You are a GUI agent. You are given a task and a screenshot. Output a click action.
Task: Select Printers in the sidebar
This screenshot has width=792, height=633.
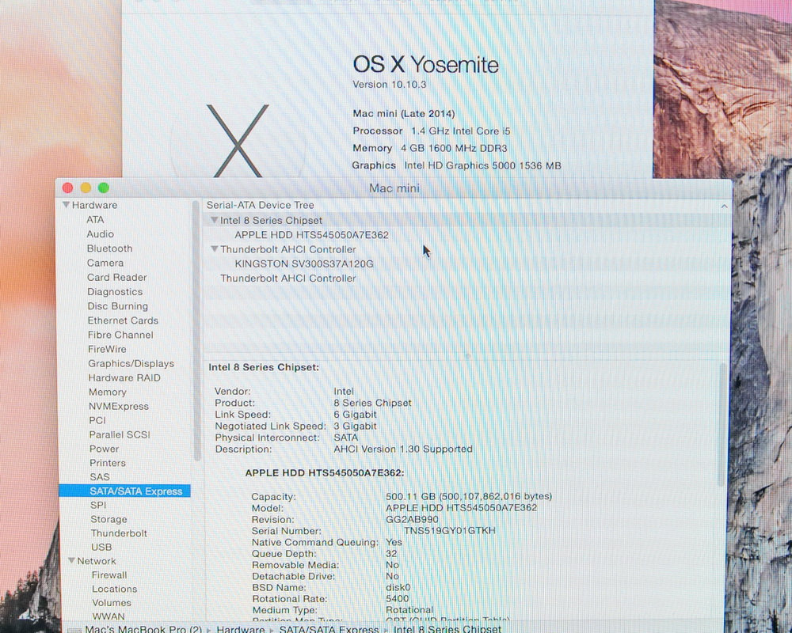point(108,463)
